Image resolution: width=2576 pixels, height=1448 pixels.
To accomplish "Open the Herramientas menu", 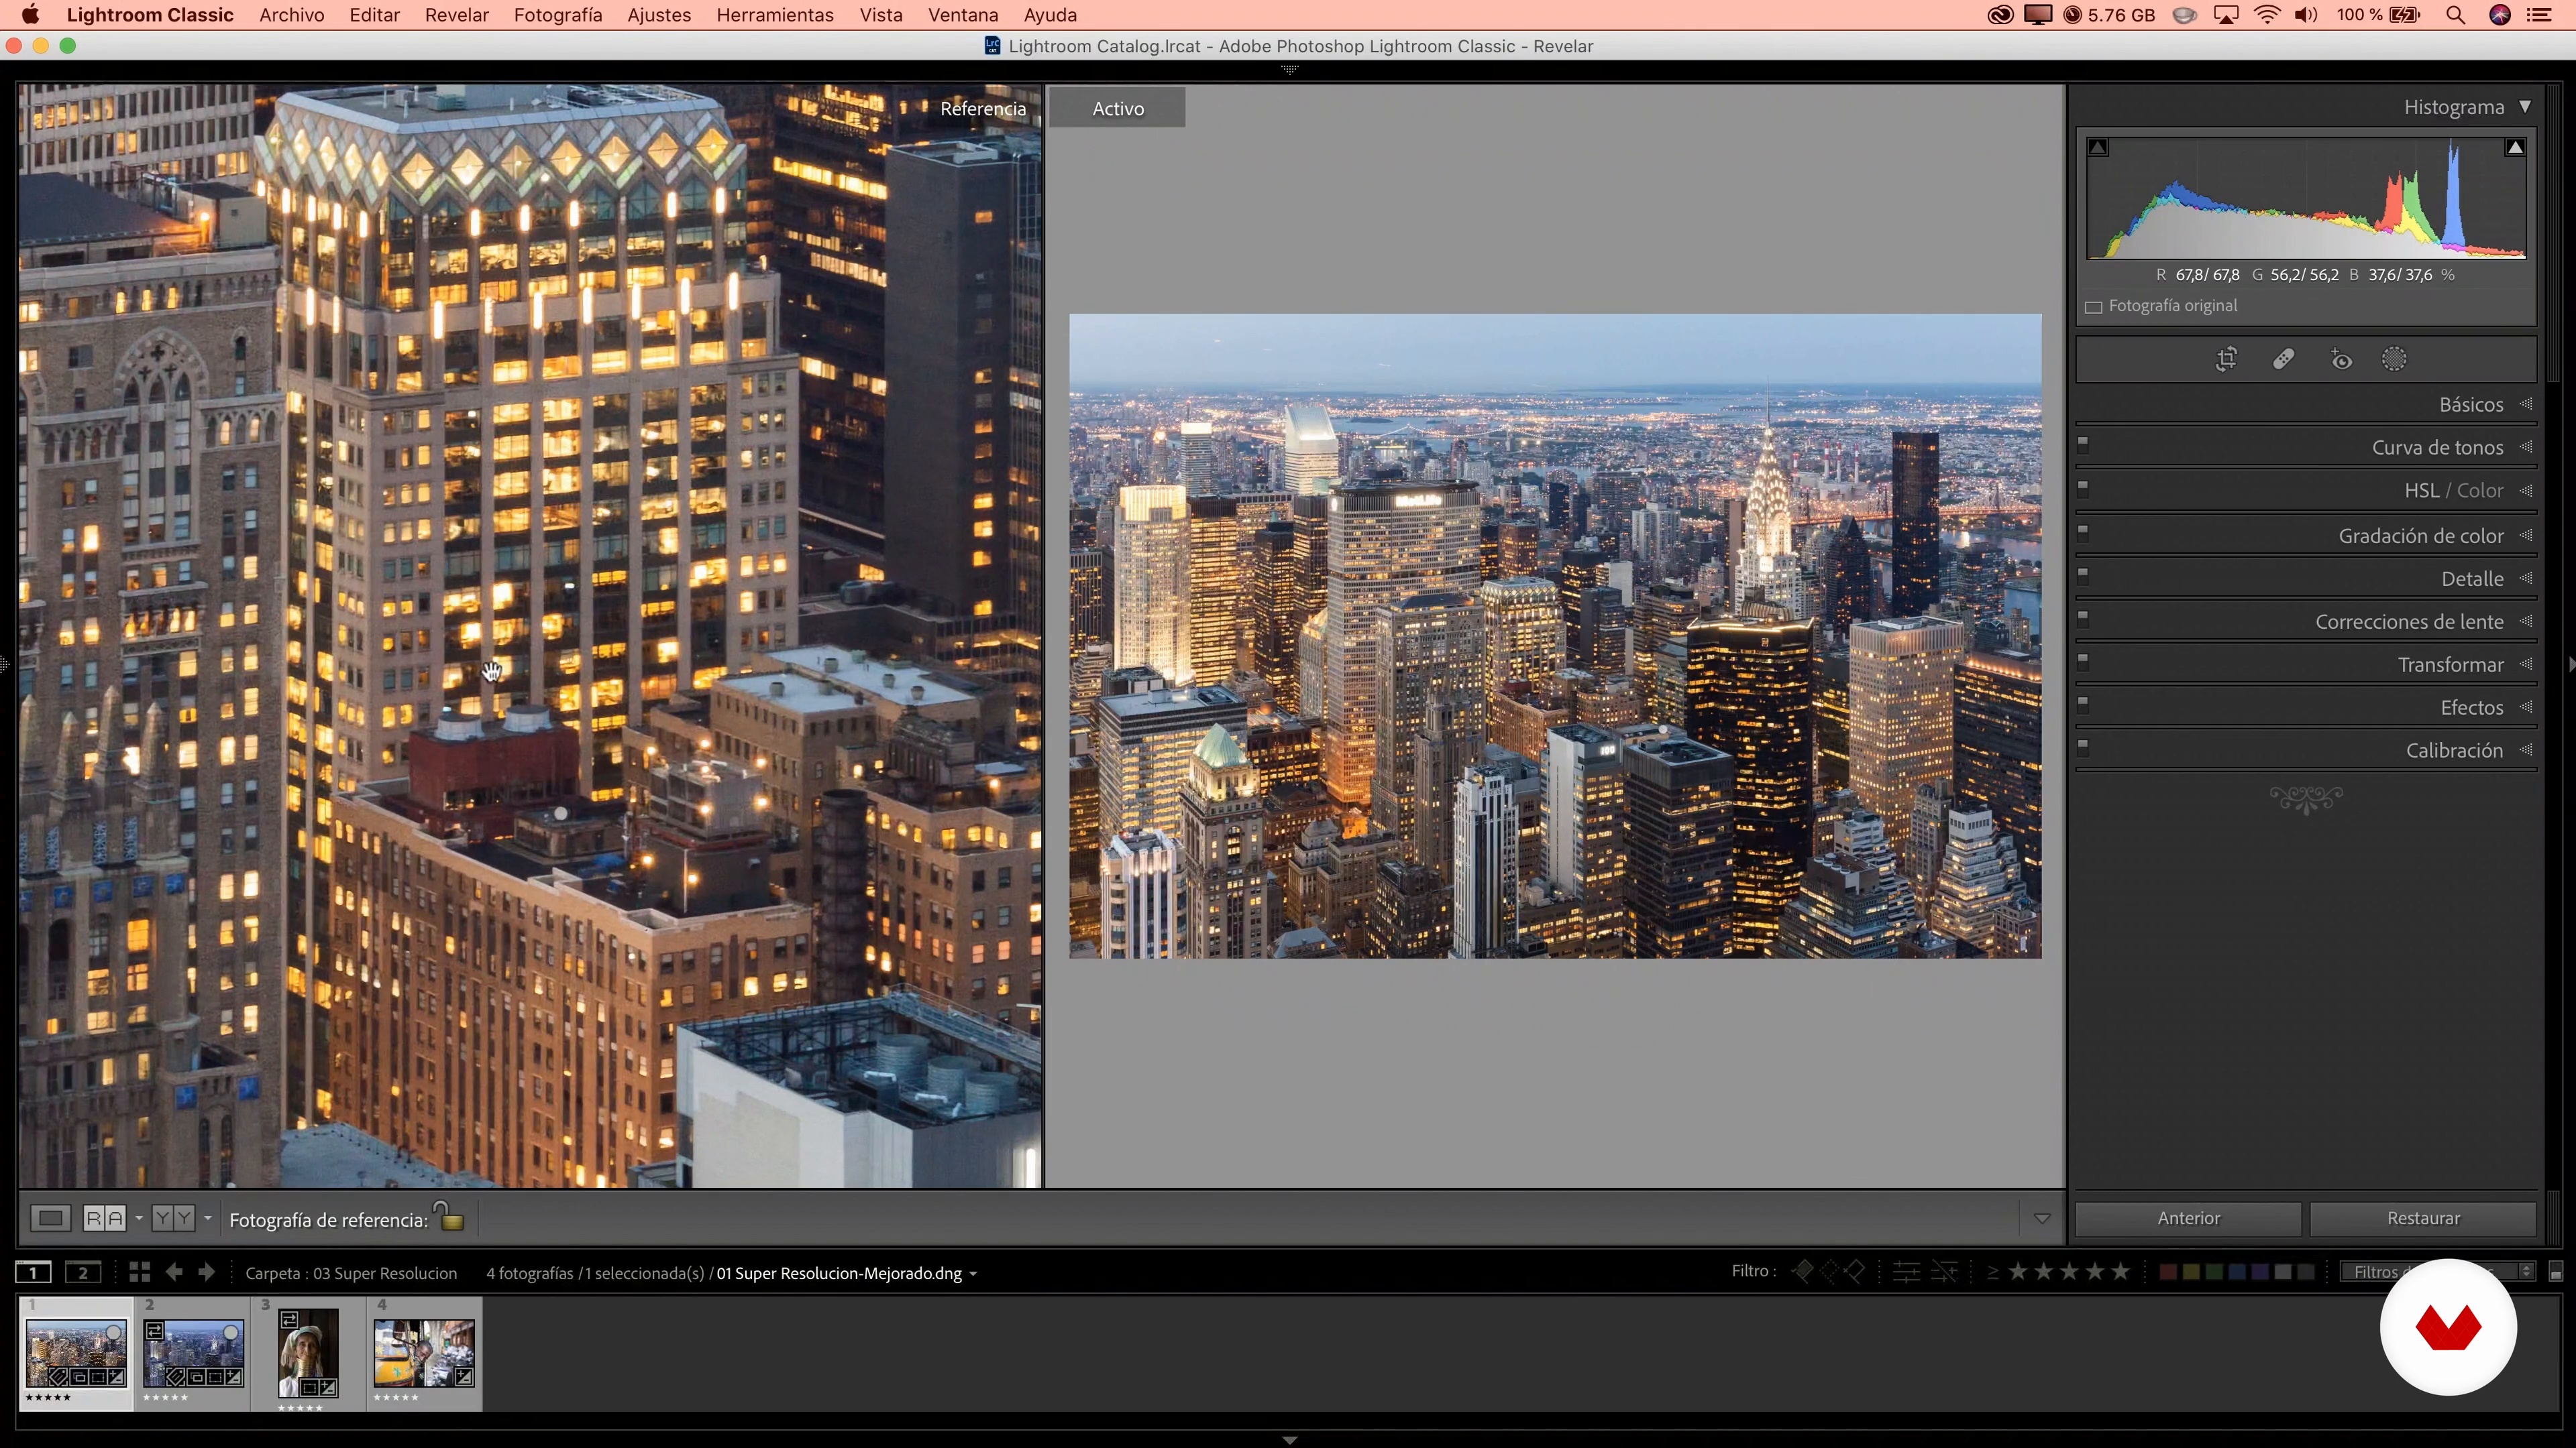I will tap(774, 15).
